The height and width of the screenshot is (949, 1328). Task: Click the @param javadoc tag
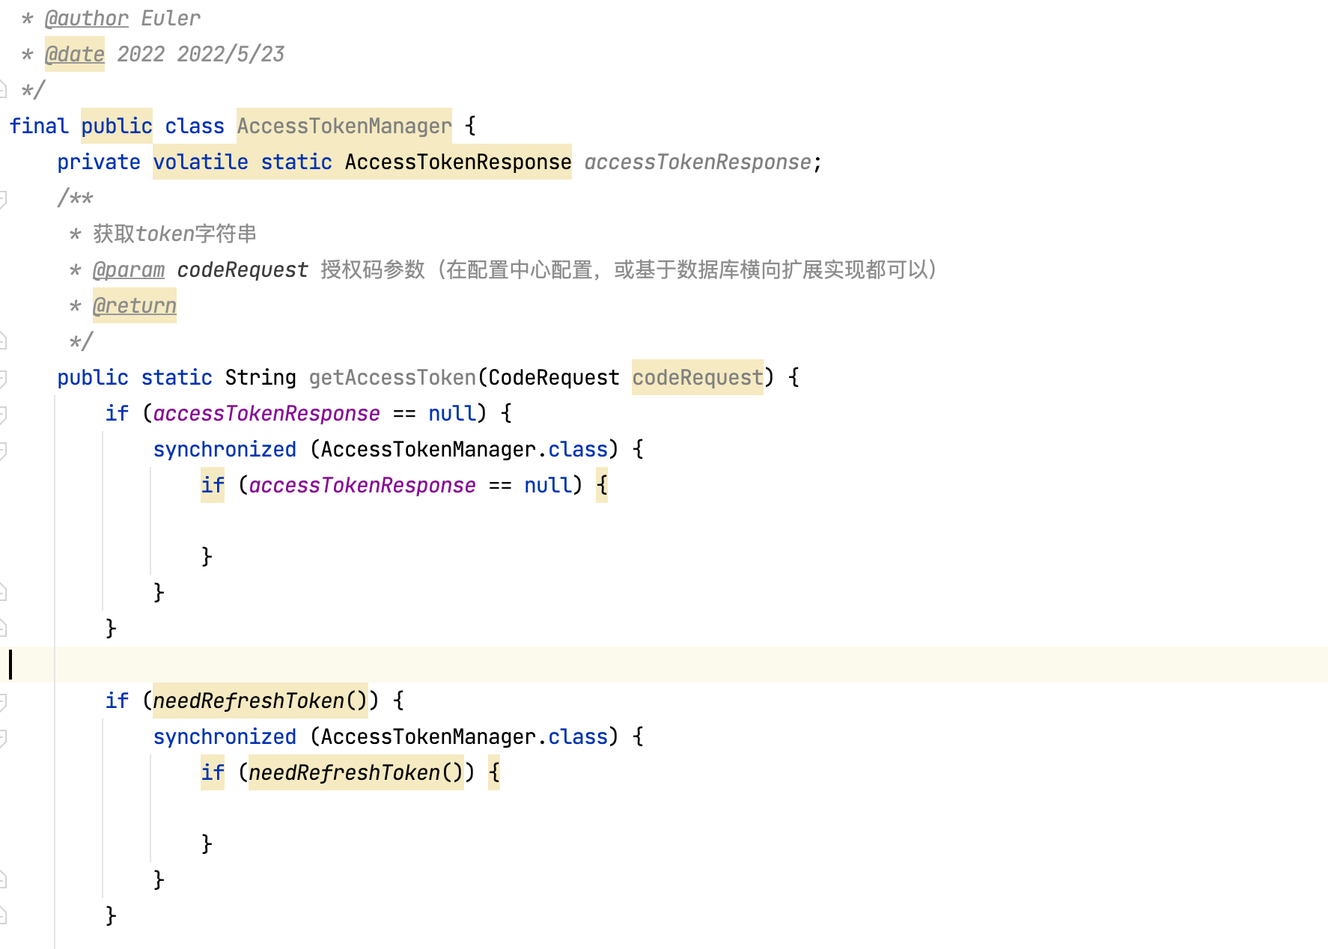[x=129, y=269]
